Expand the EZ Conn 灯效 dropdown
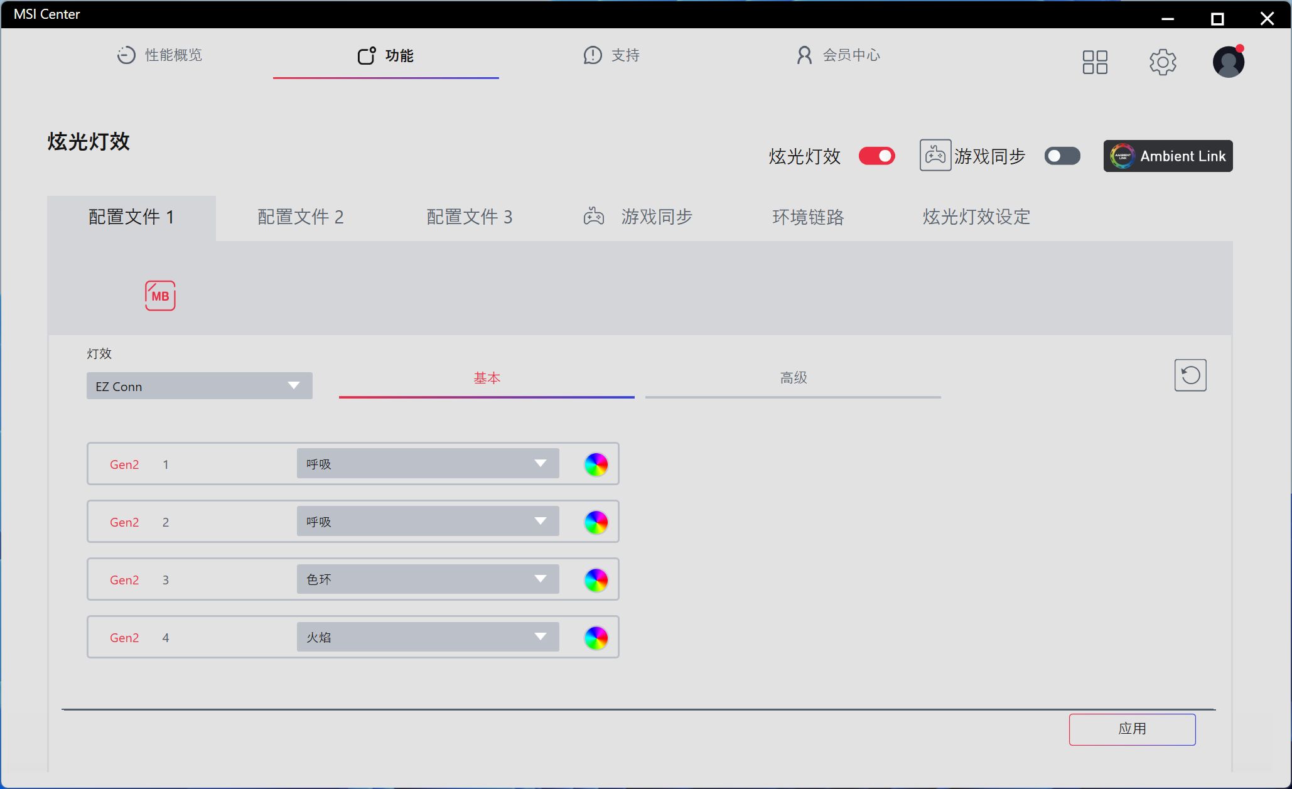 (x=199, y=386)
